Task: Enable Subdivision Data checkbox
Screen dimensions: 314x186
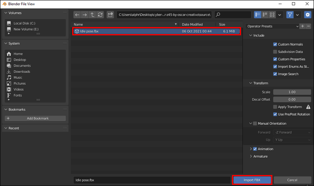Action: click(x=275, y=52)
